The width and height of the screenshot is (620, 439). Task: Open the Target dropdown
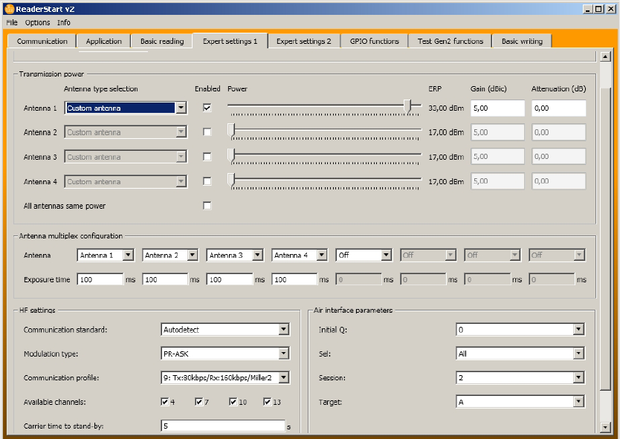click(578, 402)
